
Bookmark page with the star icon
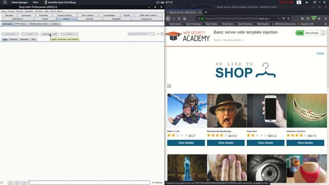tap(289, 18)
